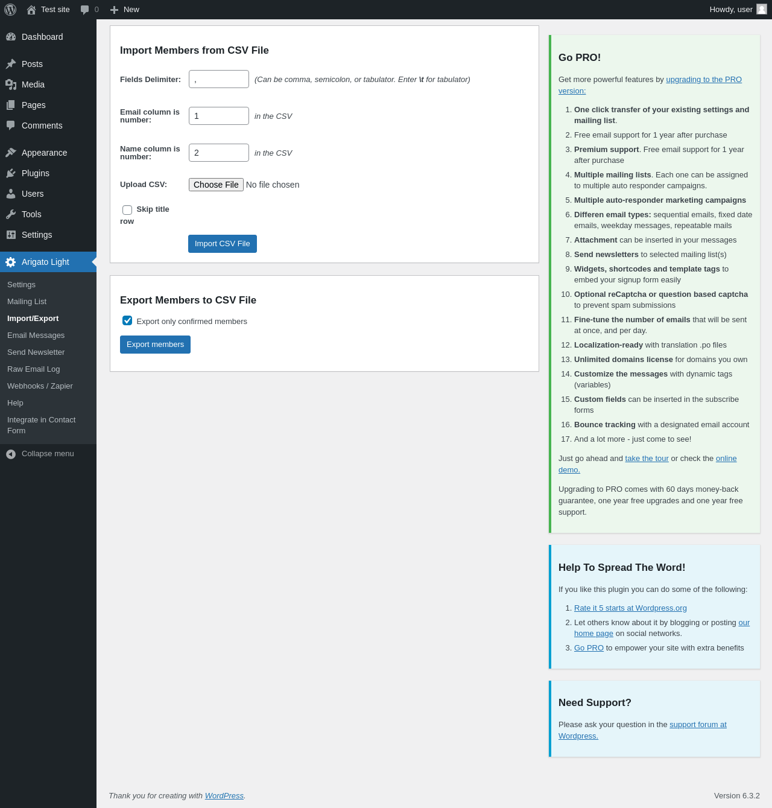Click the Users menu label
Screen dimensions: 772x808
pos(33,194)
